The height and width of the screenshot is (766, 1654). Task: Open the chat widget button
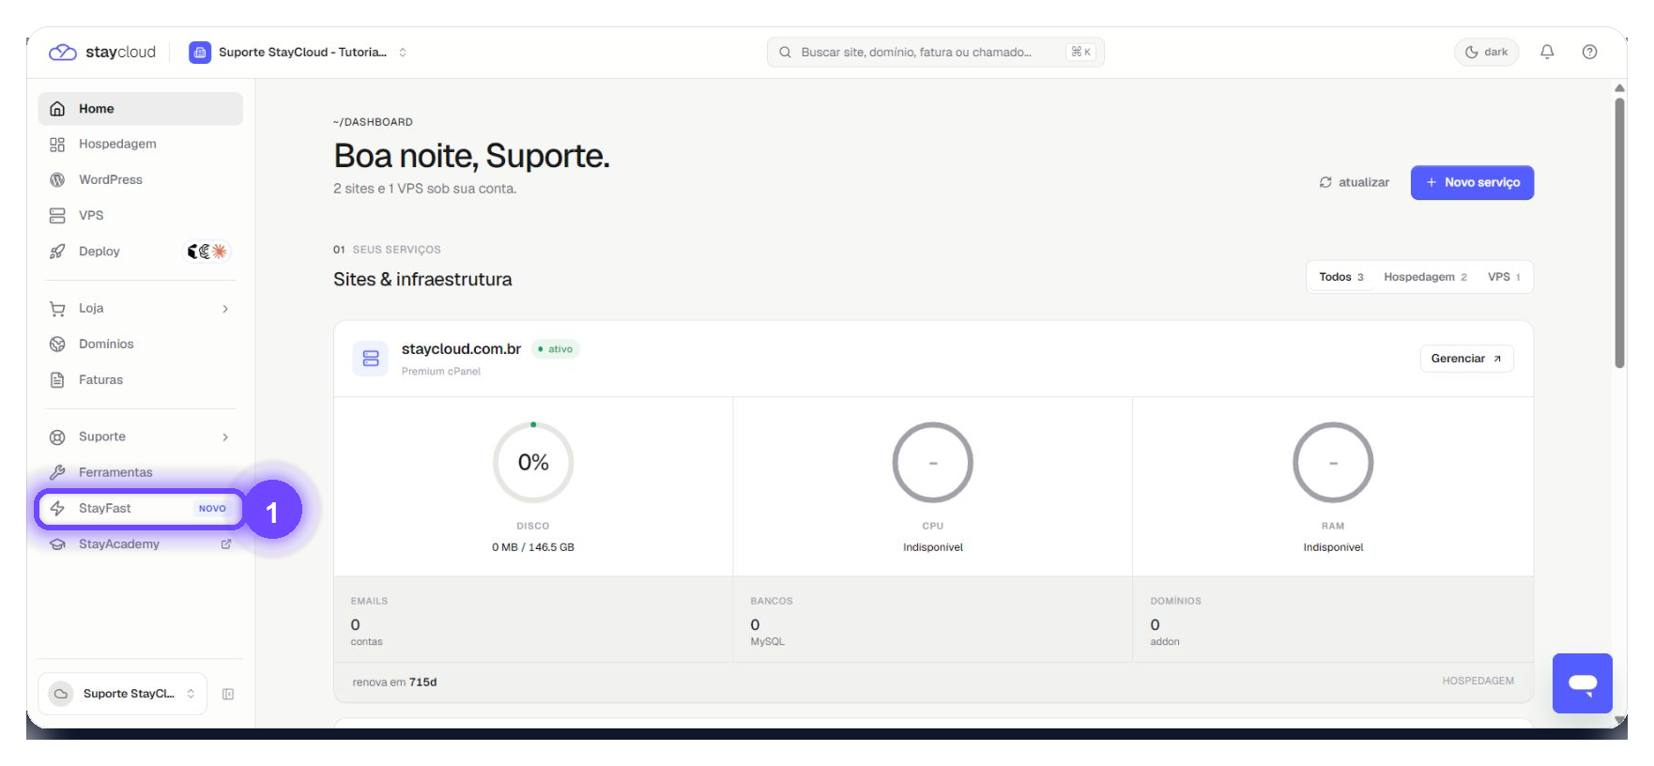point(1583,684)
